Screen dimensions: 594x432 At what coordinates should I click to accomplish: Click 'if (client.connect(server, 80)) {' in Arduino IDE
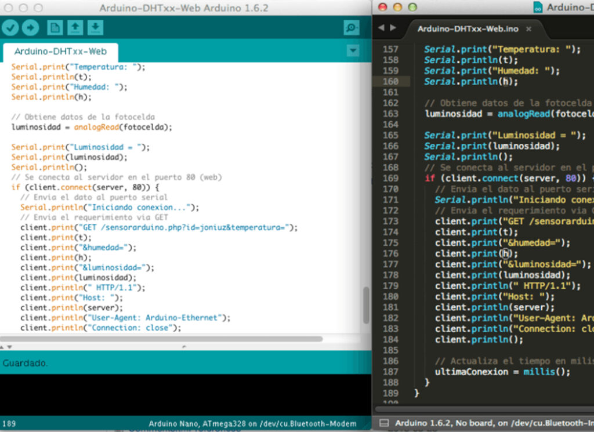tap(85, 187)
